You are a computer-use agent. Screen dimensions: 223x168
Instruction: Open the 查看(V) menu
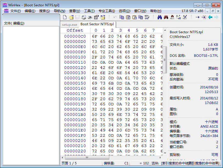(74, 11)
